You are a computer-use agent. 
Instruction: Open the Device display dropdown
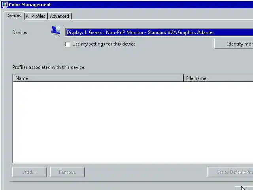[x=159, y=32]
